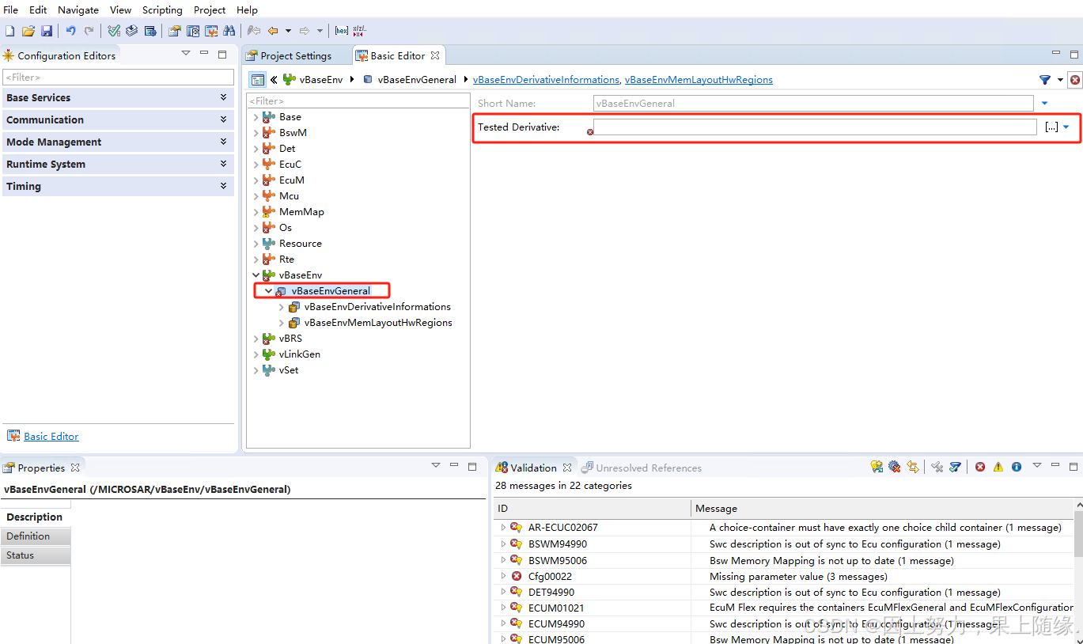Select vBaseEnvMemLayoutHwRegions in the tree
1083x644 pixels.
click(378, 323)
